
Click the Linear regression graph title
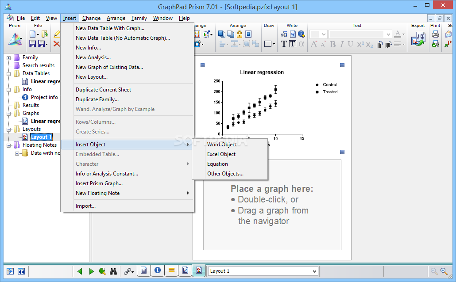262,72
